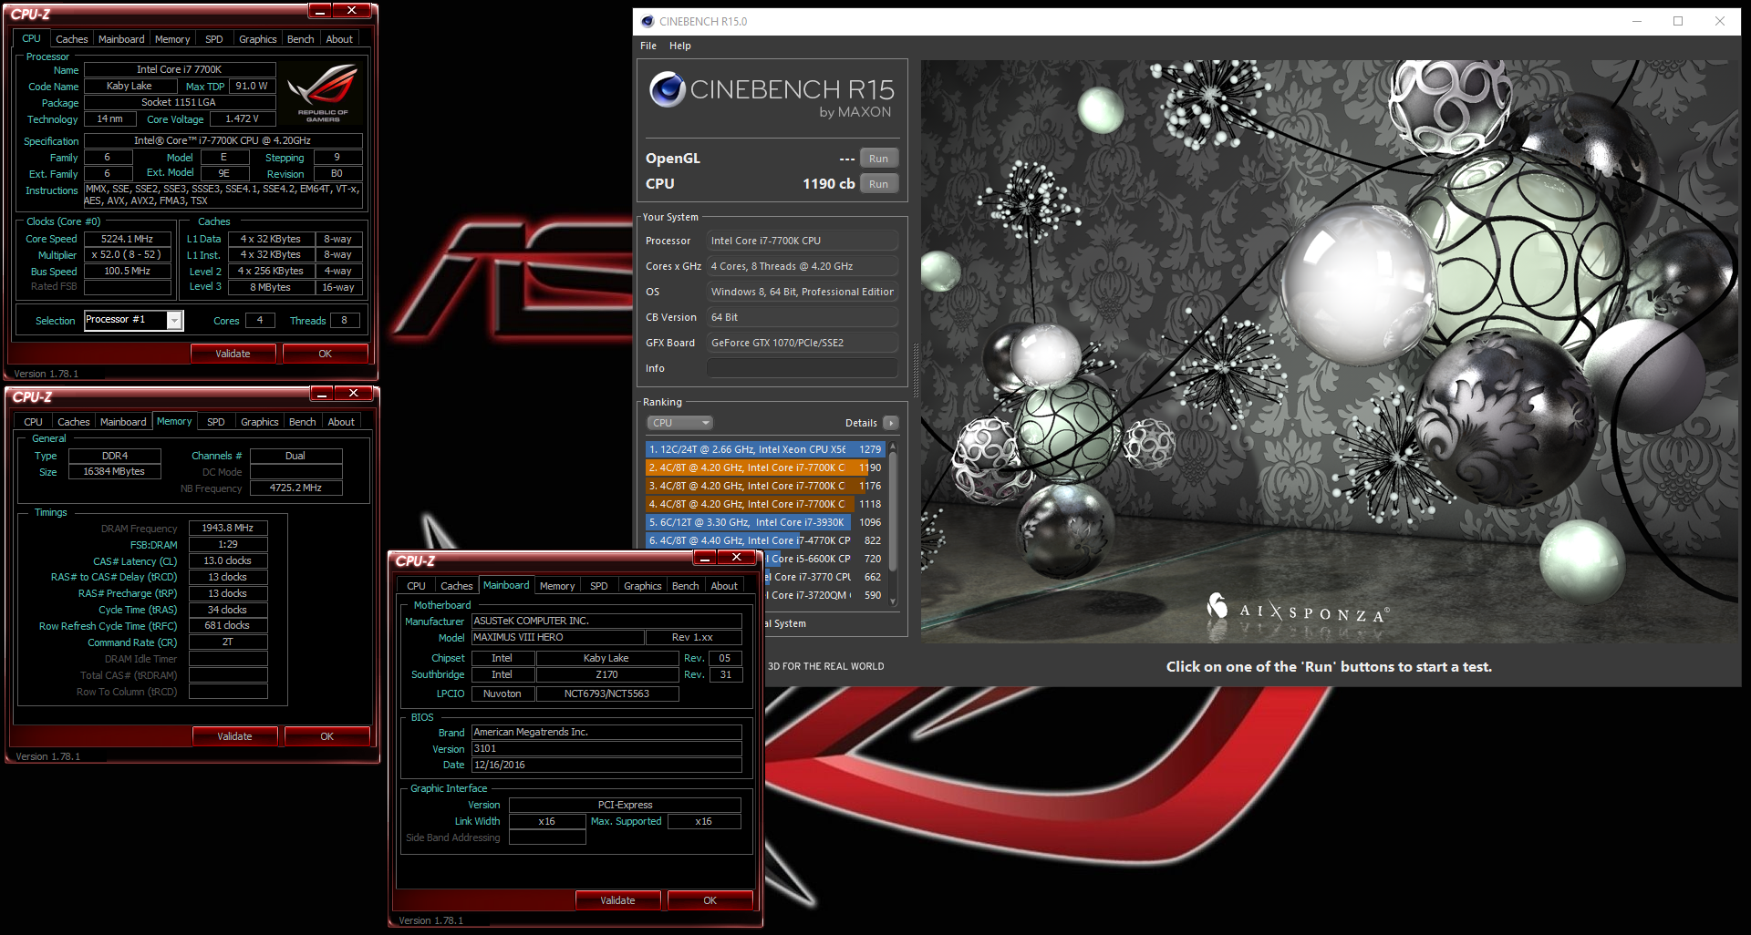Click the Cinebench title bar app icon
The height and width of the screenshot is (935, 1751).
pyautogui.click(x=648, y=21)
